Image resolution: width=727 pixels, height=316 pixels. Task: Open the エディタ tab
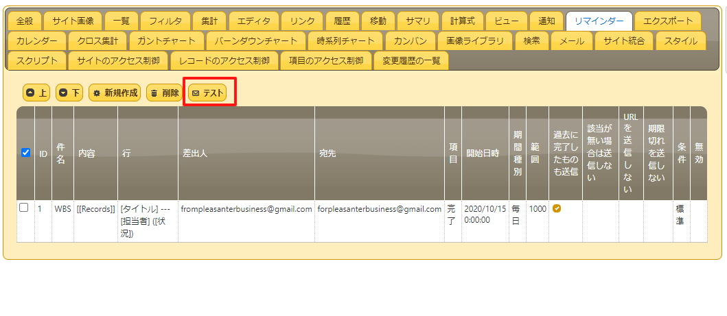pyautogui.click(x=253, y=21)
